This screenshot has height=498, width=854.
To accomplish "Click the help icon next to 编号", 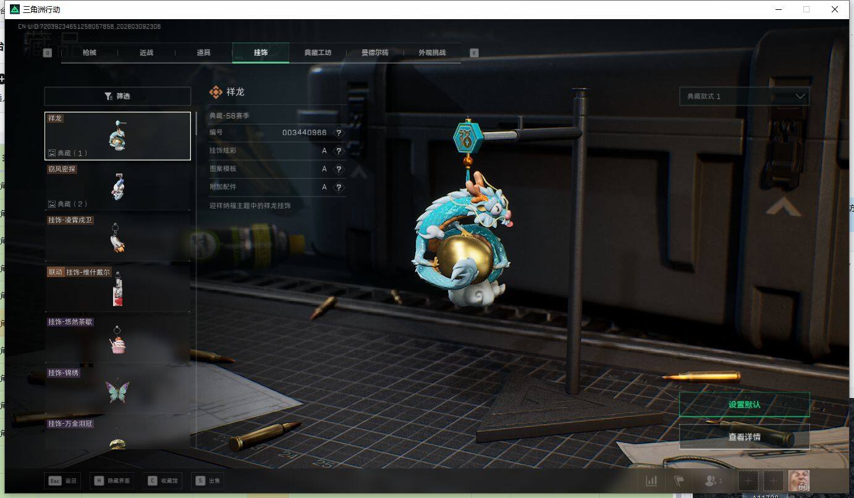I will (338, 133).
